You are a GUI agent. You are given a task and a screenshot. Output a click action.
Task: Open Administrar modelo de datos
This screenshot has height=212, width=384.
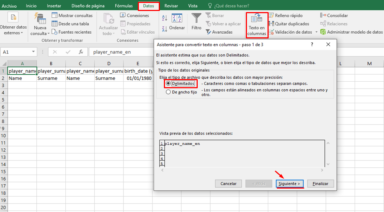pos(351,32)
